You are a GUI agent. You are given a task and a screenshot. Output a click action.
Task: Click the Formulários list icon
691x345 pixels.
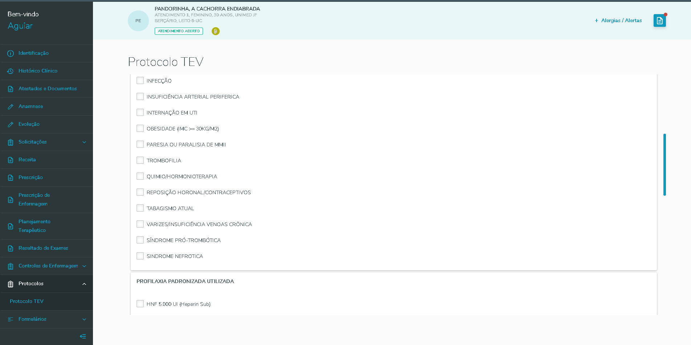[x=11, y=319]
